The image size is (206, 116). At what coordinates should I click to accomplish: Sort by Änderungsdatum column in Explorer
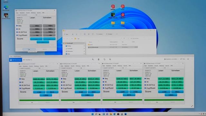click(x=114, y=42)
